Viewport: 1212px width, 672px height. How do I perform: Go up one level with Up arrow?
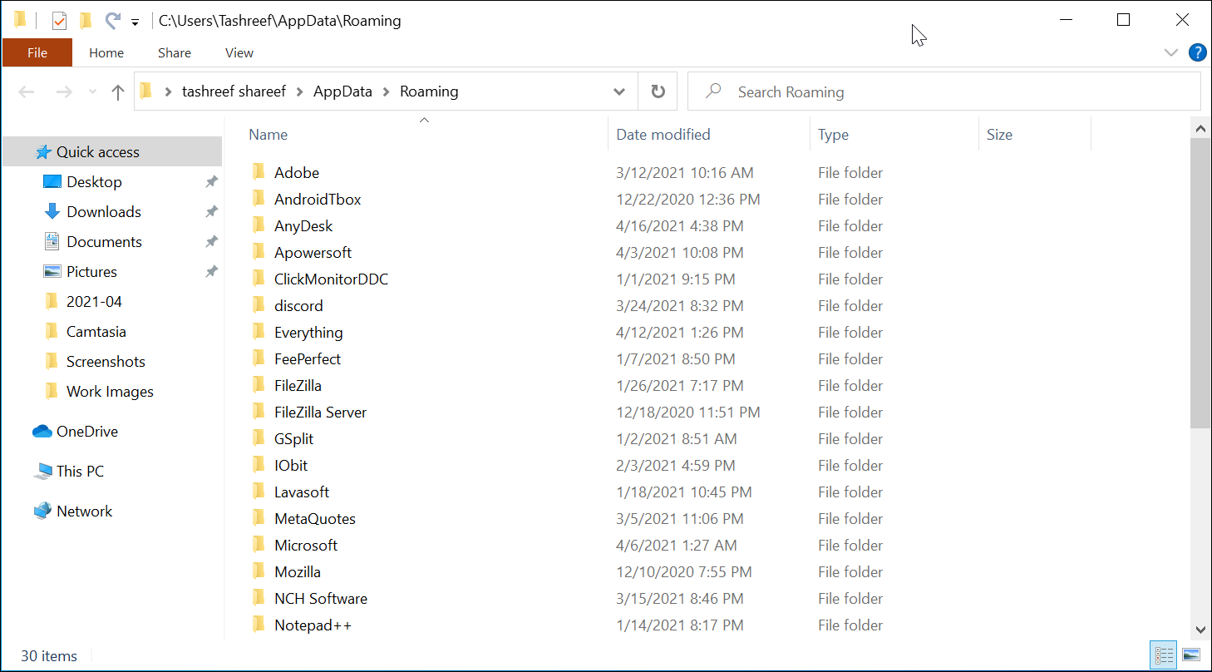pyautogui.click(x=118, y=91)
